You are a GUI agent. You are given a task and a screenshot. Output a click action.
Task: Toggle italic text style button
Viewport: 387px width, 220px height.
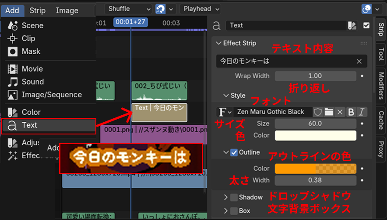click(x=362, y=112)
